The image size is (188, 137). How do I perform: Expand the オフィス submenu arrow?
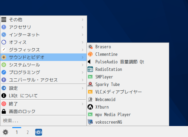pos(83,42)
